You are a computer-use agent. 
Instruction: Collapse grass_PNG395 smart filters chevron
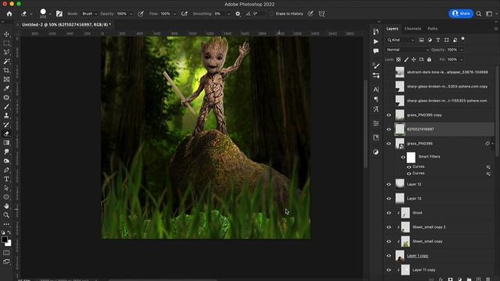point(493,144)
